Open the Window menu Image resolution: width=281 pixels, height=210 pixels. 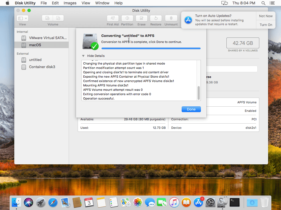(102, 3)
